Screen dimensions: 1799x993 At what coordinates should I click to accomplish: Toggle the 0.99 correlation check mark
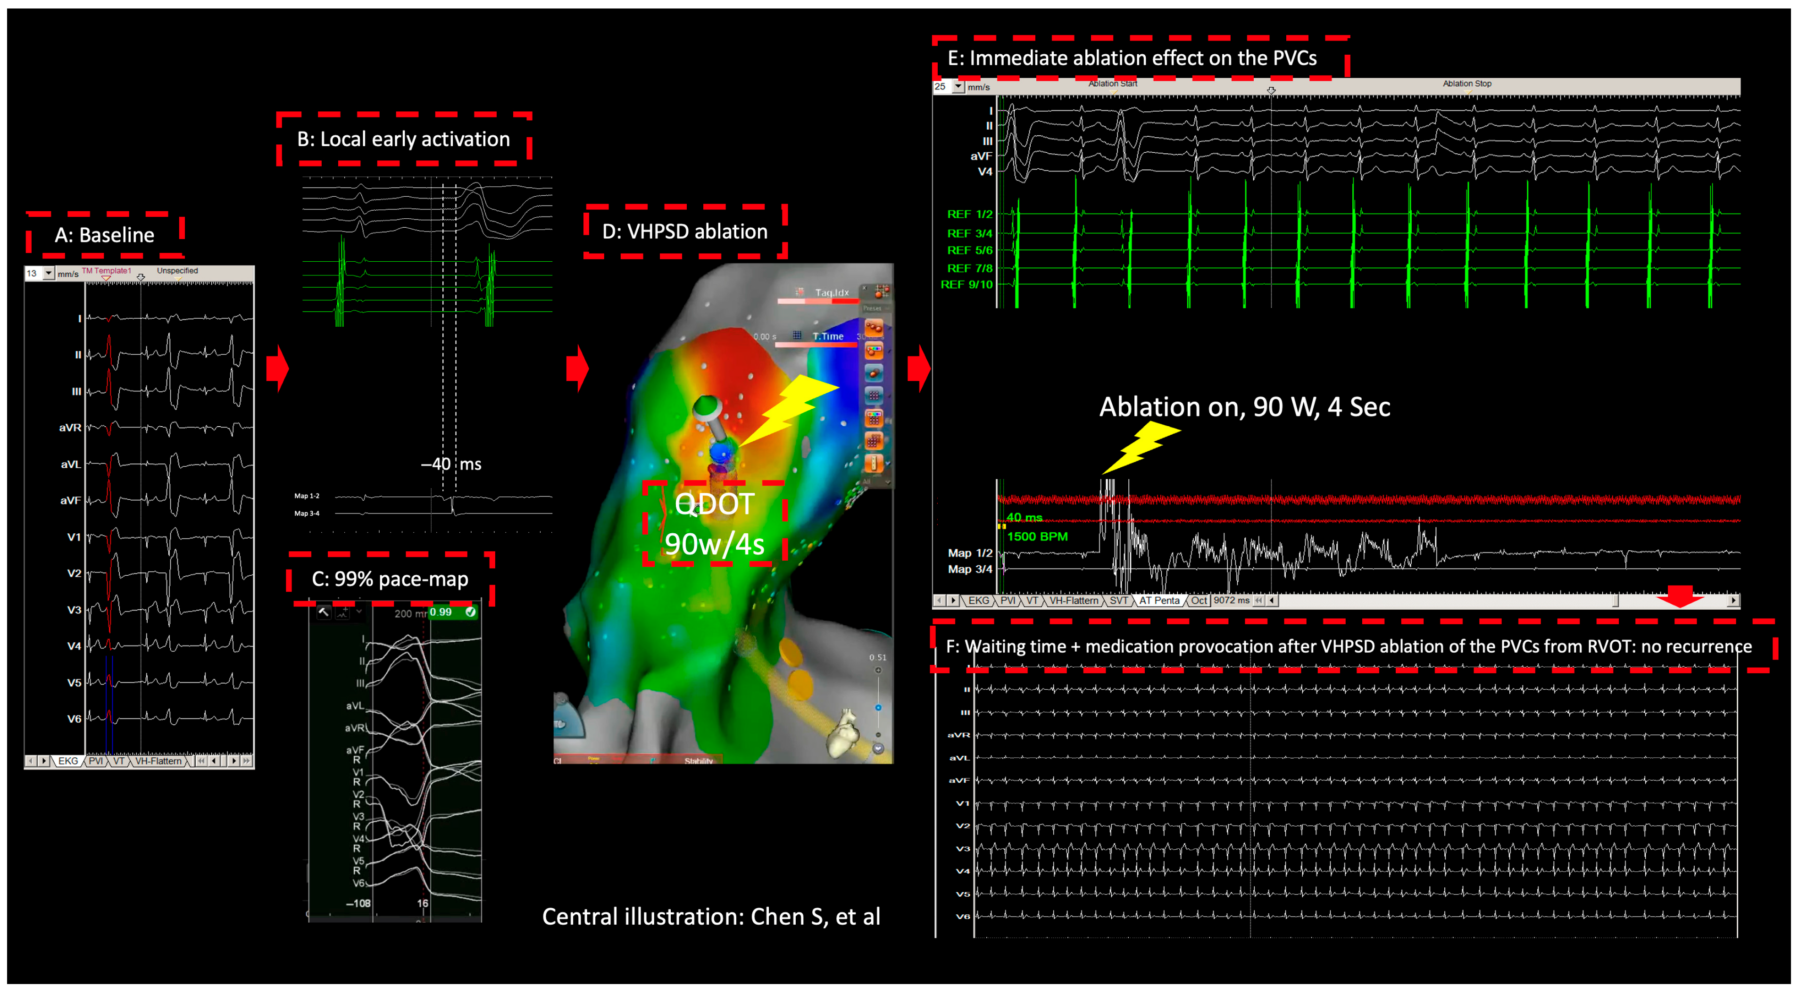[x=471, y=612]
